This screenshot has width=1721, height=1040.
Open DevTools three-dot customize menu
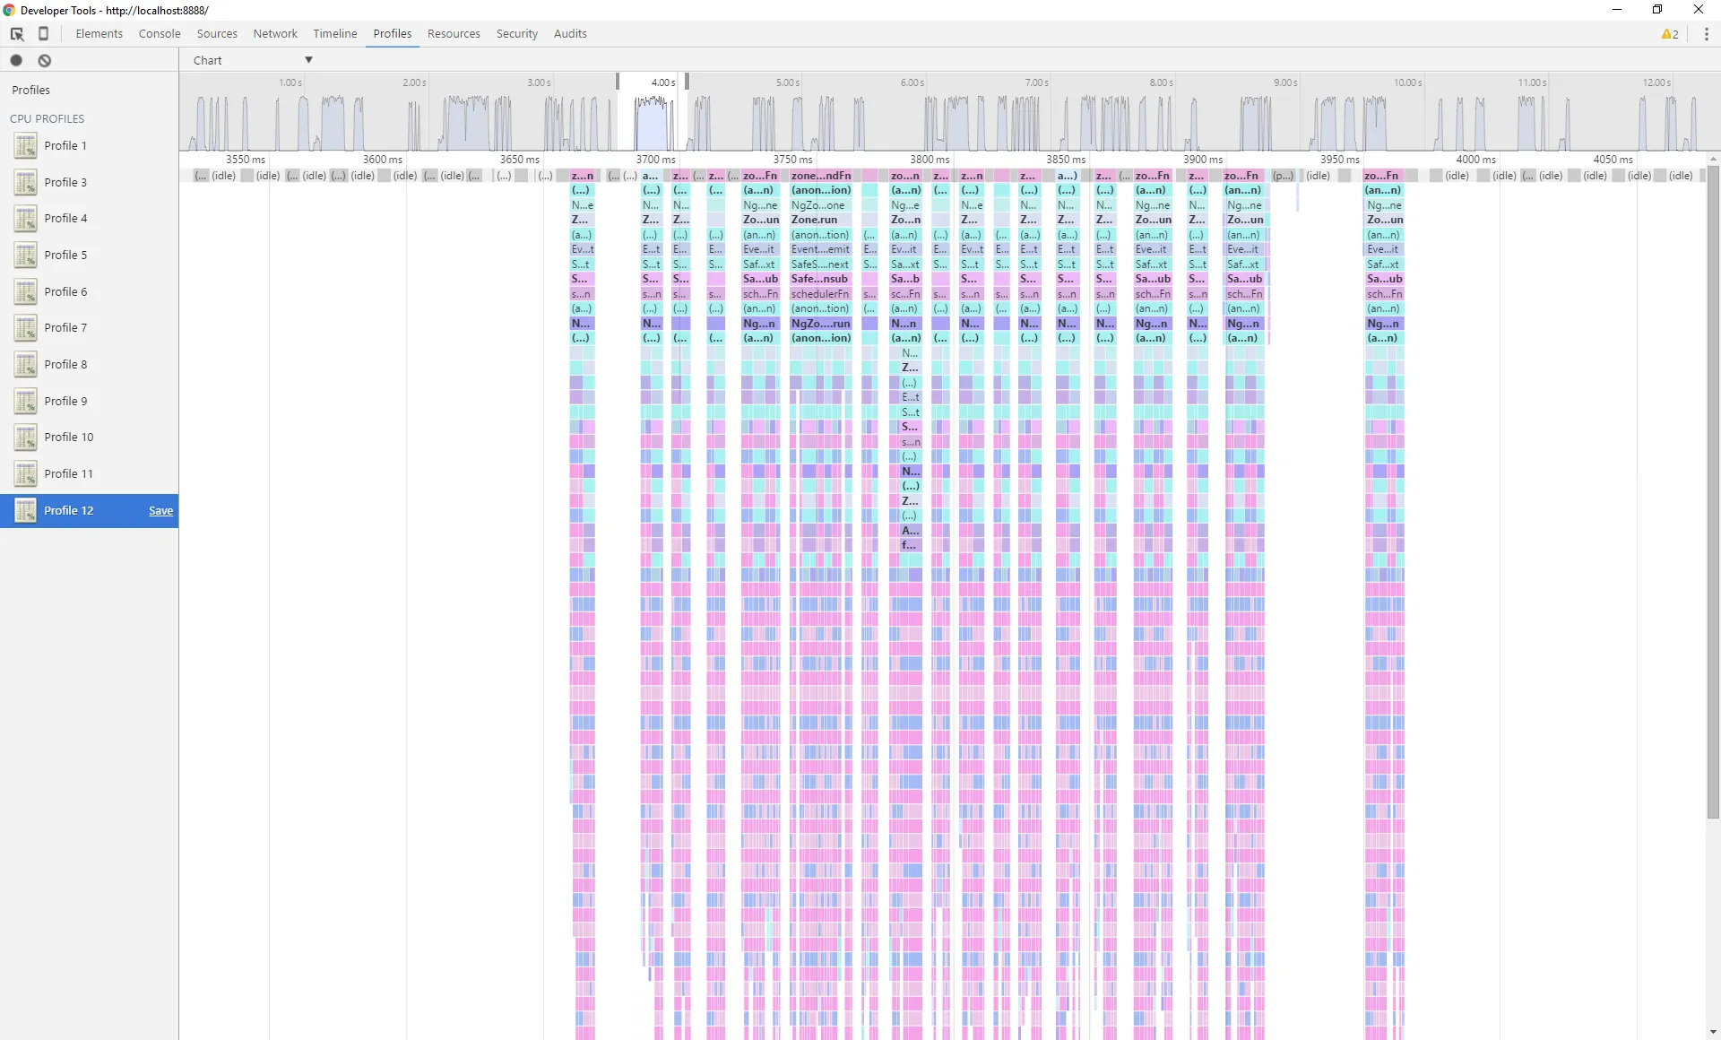[1706, 34]
